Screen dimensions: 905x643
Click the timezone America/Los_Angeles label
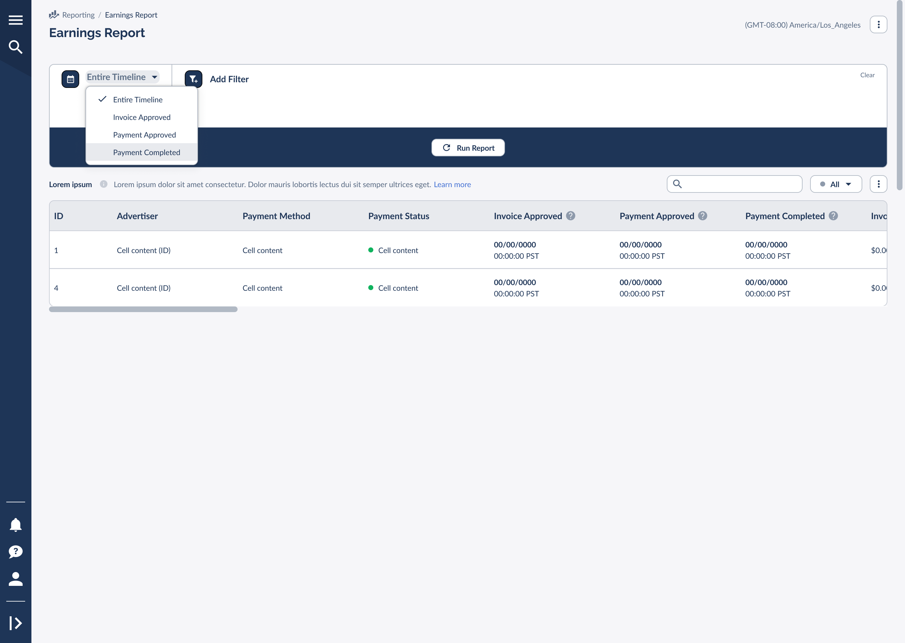tap(802, 25)
